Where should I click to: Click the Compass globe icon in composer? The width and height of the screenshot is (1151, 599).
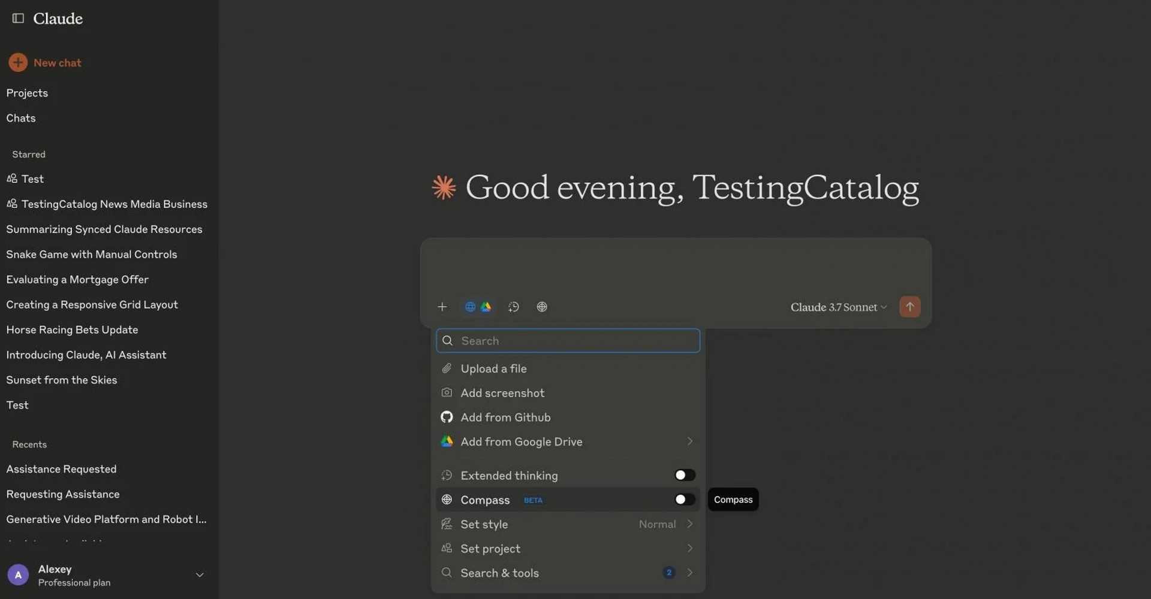tap(542, 307)
